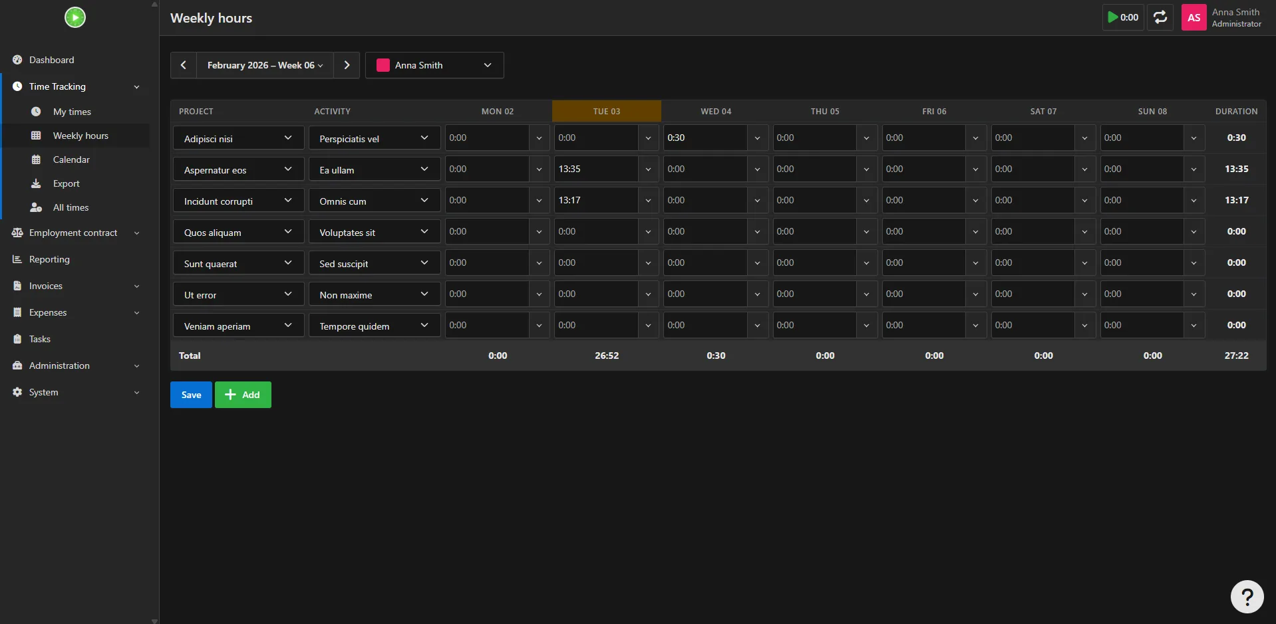Go to previous week arrow
Viewport: 1276px width, 624px height.
tap(184, 65)
